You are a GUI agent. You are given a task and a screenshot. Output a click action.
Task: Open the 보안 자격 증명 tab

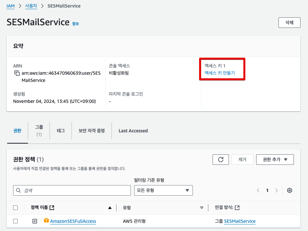pos(92,131)
